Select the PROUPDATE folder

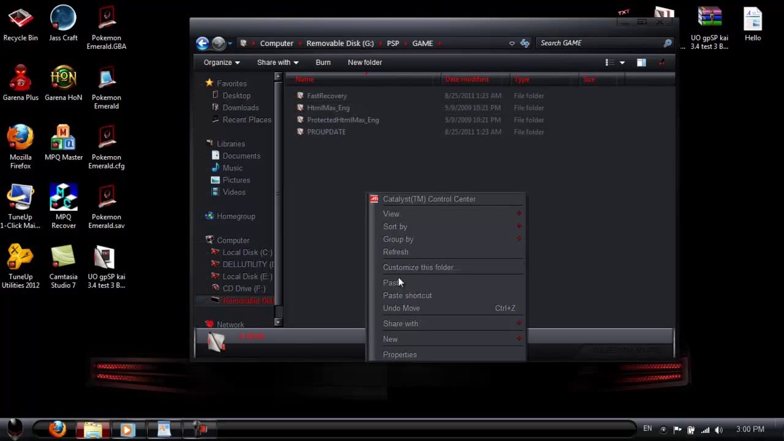pyautogui.click(x=326, y=132)
